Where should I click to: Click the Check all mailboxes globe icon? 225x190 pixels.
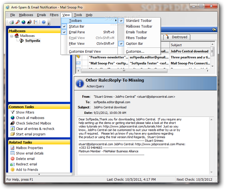pos(13,118)
